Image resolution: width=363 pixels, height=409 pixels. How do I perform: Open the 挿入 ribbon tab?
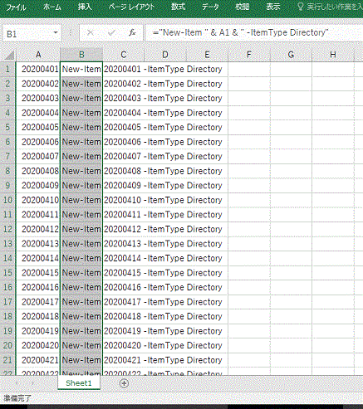(x=85, y=7)
